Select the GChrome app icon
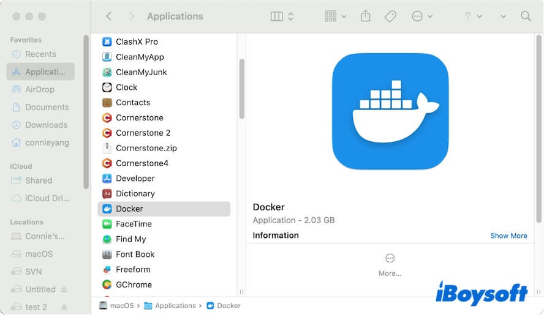Image resolution: width=544 pixels, height=315 pixels. pos(107,285)
